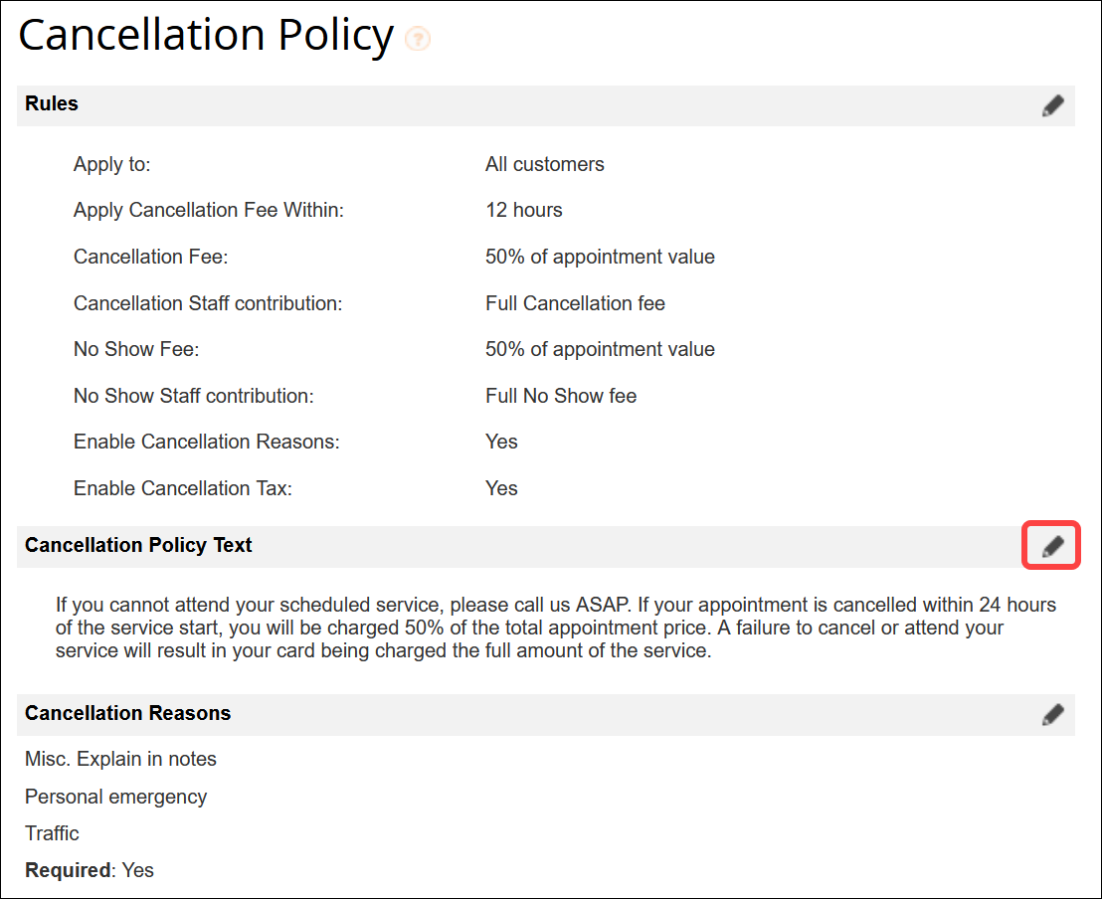Click the 'Traffic' cancellation reason
Viewport: 1102px width, 899px height.
coord(52,833)
